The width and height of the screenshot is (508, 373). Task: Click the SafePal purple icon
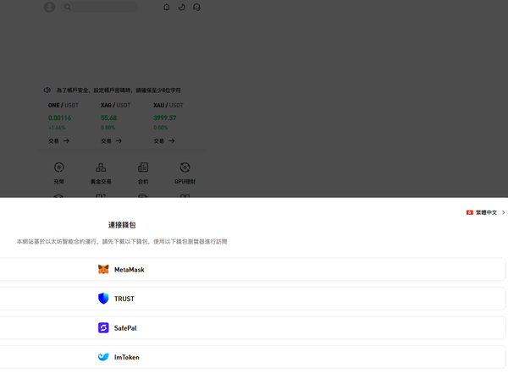click(x=103, y=327)
